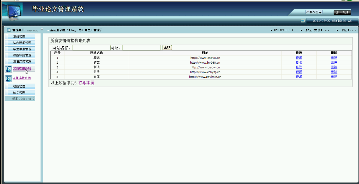
Task: Open the 友情连接添加 link
Action: (22, 69)
